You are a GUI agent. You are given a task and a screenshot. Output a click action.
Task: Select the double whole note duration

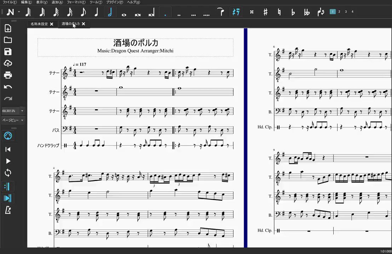point(138,15)
